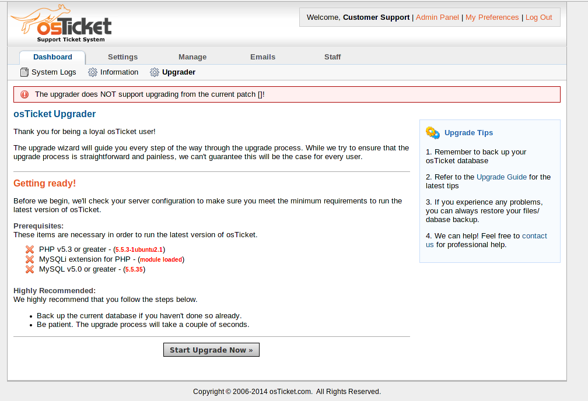
Task: Click 'Back up the current database' bullet
Action: (139, 315)
